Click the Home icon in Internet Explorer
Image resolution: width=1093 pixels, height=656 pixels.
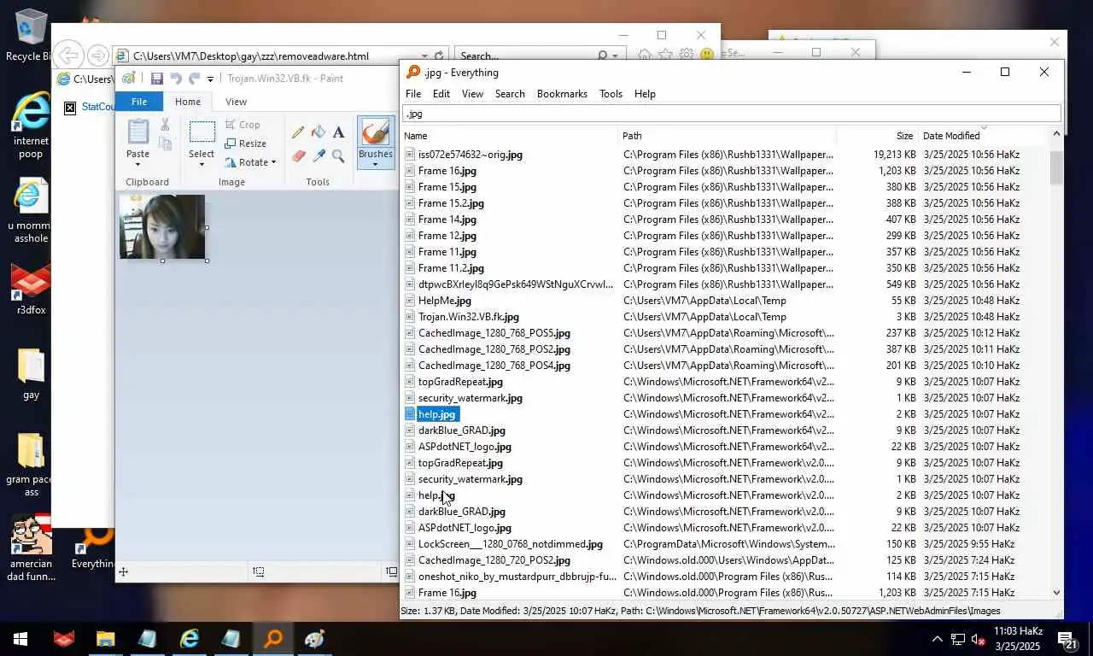645,55
